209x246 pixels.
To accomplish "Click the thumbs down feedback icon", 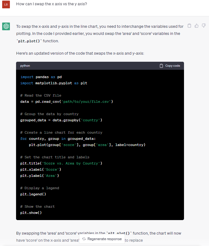I will (x=203, y=26).
